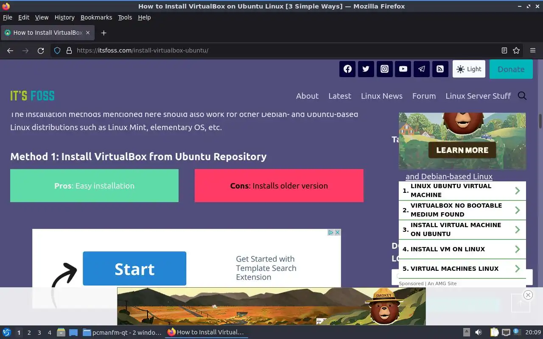Click the show desktop taskbar icon
This screenshot has height=339, width=543.
tap(73, 332)
